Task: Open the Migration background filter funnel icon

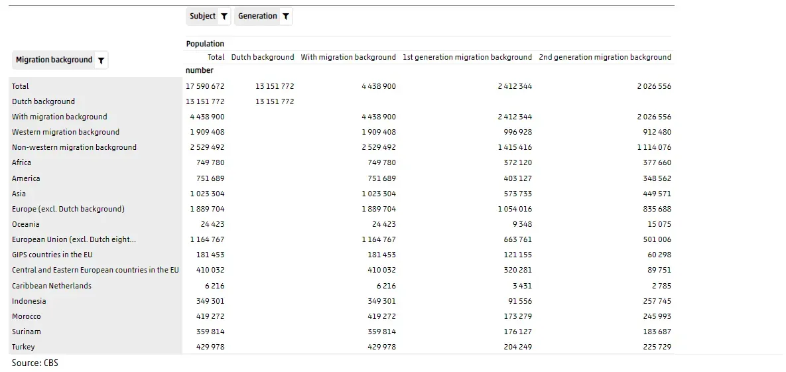Action: (x=101, y=60)
